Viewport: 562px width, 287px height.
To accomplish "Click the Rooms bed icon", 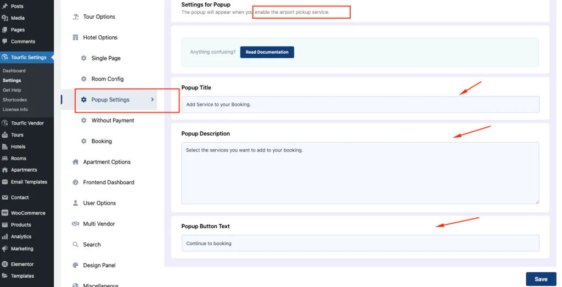I will coord(4,159).
